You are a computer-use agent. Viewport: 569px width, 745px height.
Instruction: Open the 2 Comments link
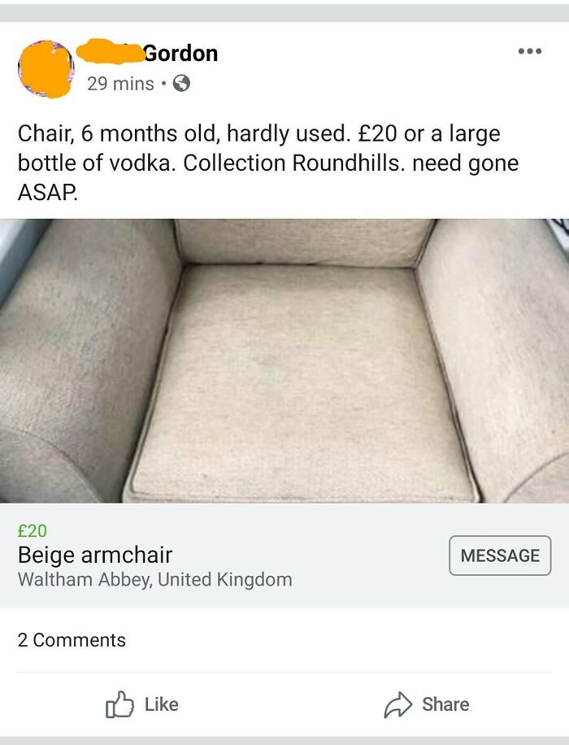(72, 641)
